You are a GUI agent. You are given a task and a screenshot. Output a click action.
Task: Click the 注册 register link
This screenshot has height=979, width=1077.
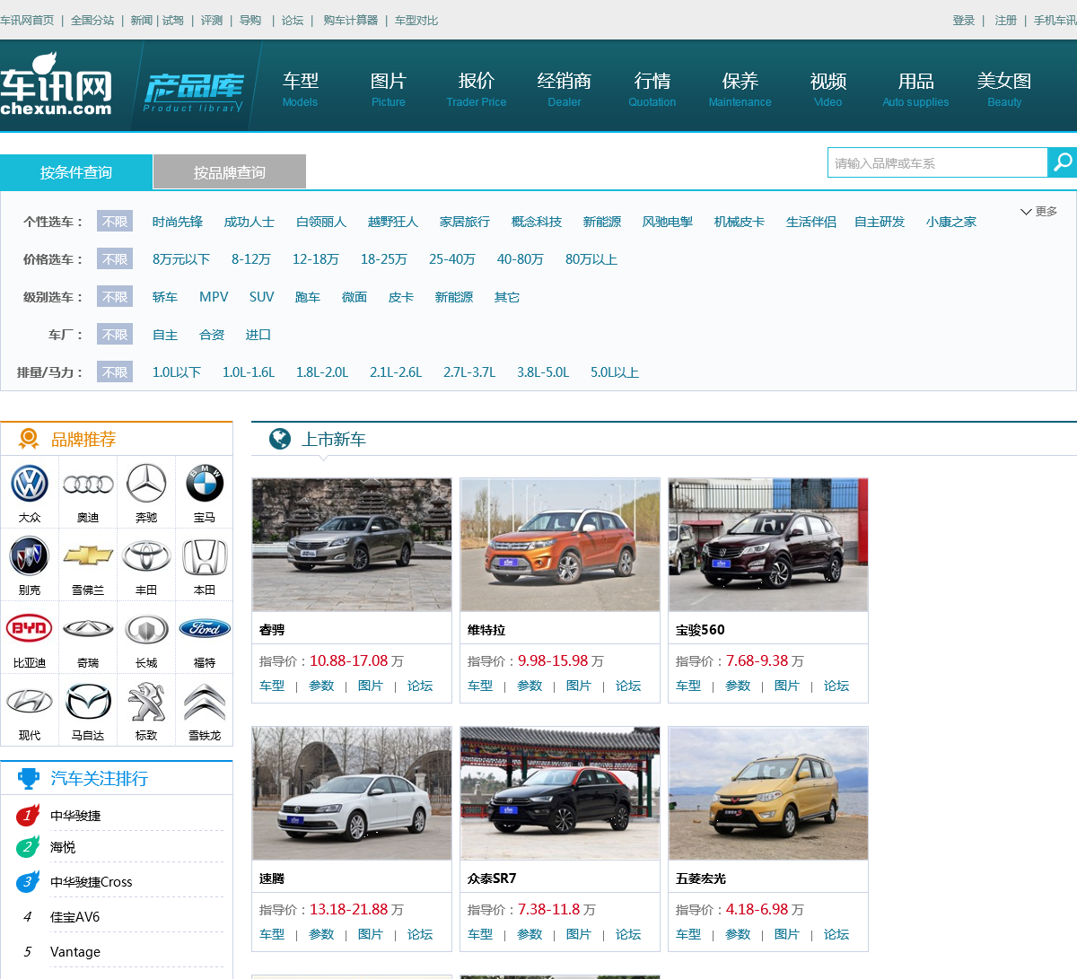click(1006, 20)
